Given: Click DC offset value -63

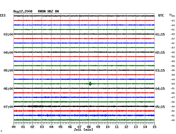Looking at the screenshot, I should [x=173, y=21].
